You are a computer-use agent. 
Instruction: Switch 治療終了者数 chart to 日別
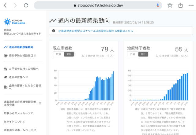[x=132, y=54]
